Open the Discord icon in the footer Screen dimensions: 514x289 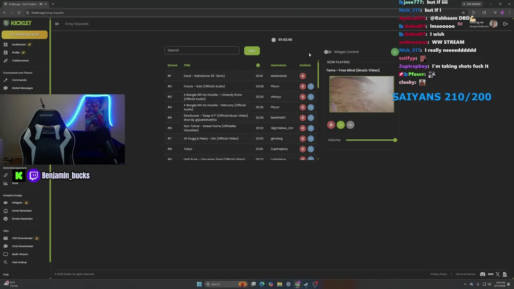pyautogui.click(x=483, y=274)
